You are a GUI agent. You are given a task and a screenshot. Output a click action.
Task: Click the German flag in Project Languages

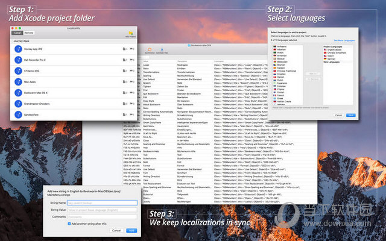coord(325,59)
